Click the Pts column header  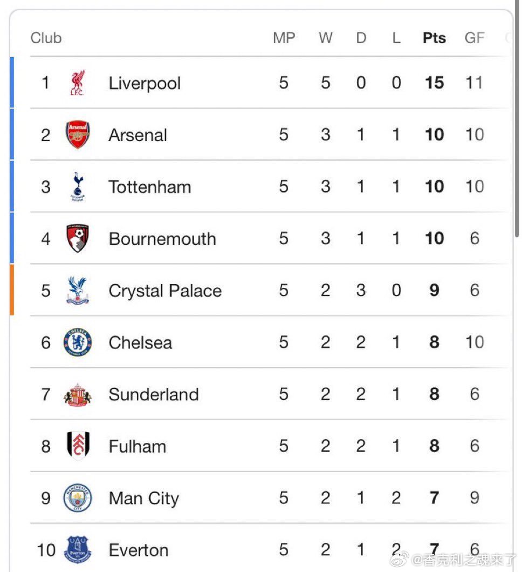pyautogui.click(x=434, y=38)
